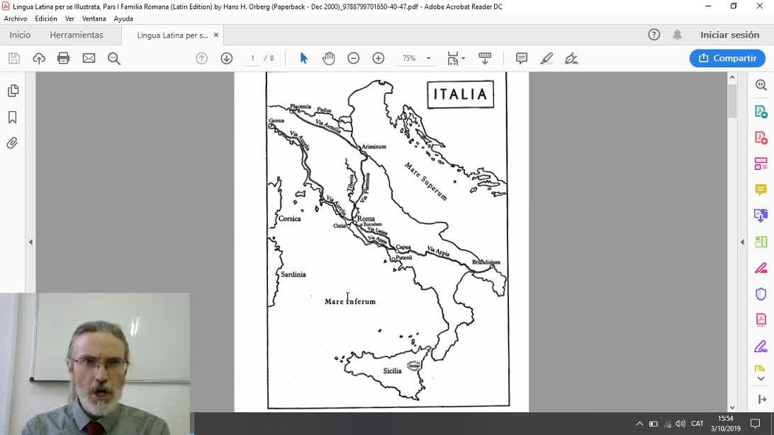Select the highlighter pen tool
Image resolution: width=774 pixels, height=435 pixels.
point(546,58)
